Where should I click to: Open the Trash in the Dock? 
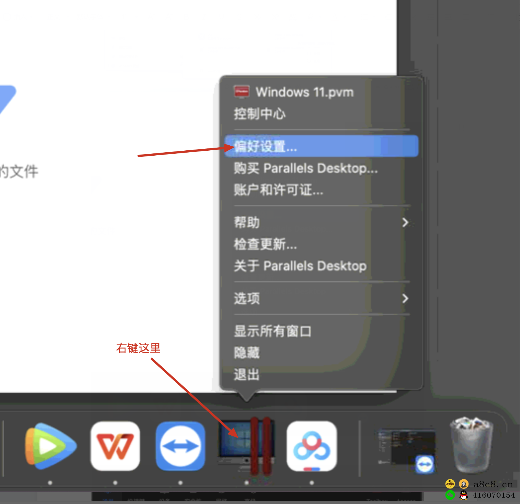tap(472, 446)
